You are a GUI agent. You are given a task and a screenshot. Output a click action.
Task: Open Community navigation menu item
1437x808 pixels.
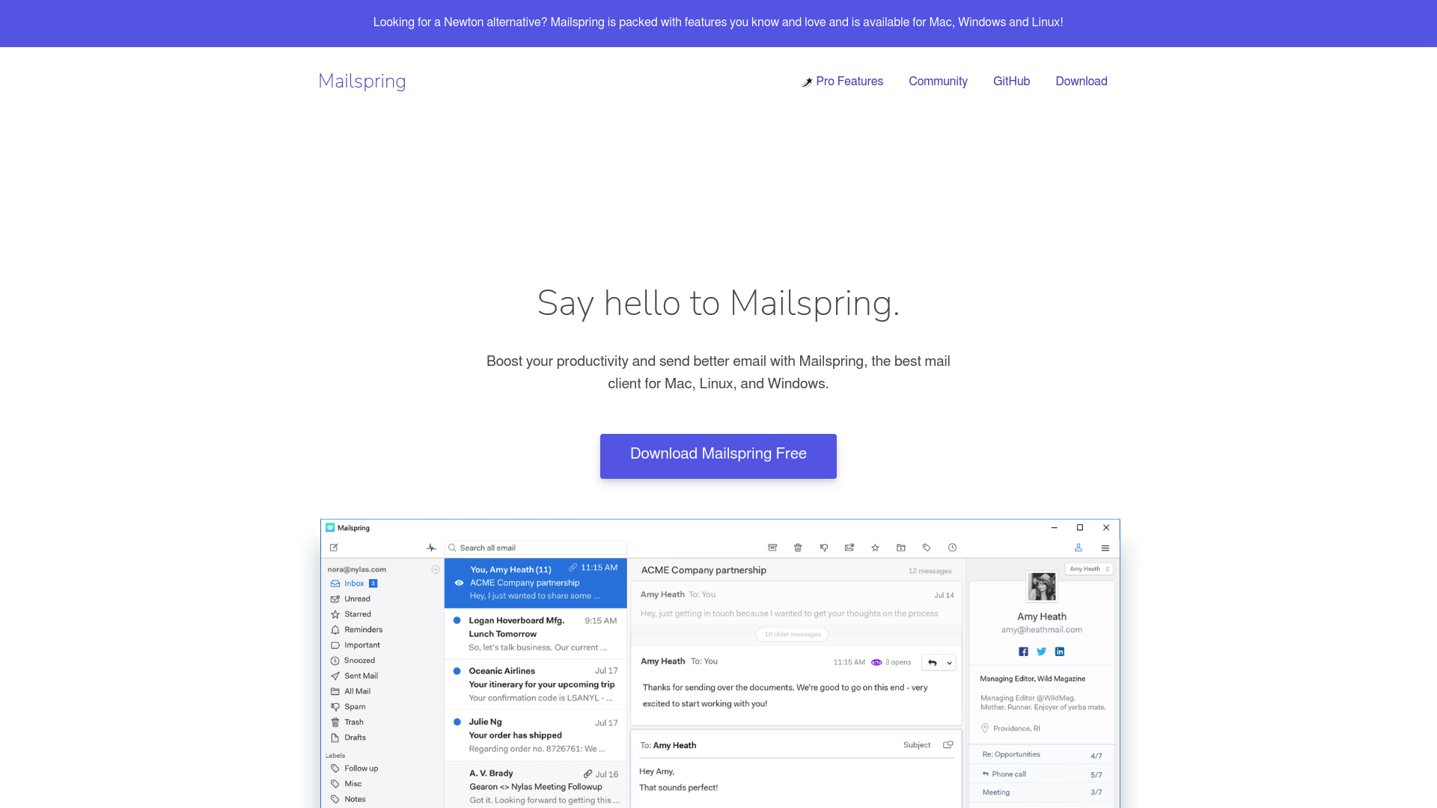(x=938, y=82)
